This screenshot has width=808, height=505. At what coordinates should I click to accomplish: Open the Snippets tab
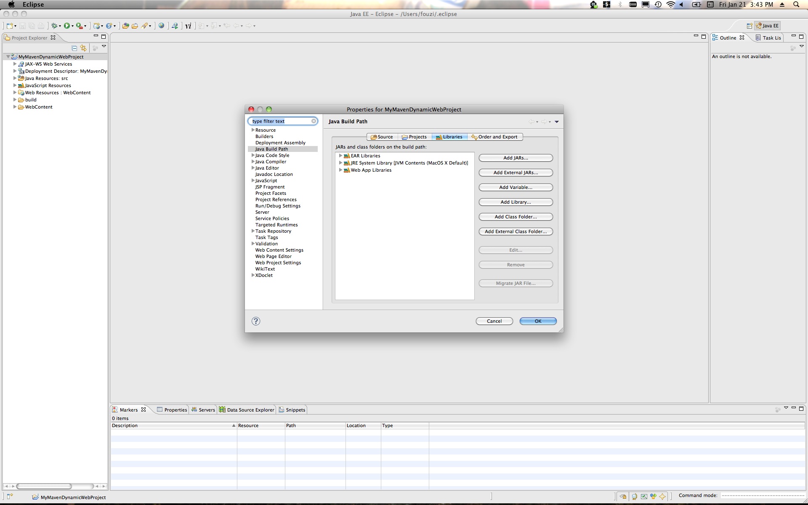point(292,410)
